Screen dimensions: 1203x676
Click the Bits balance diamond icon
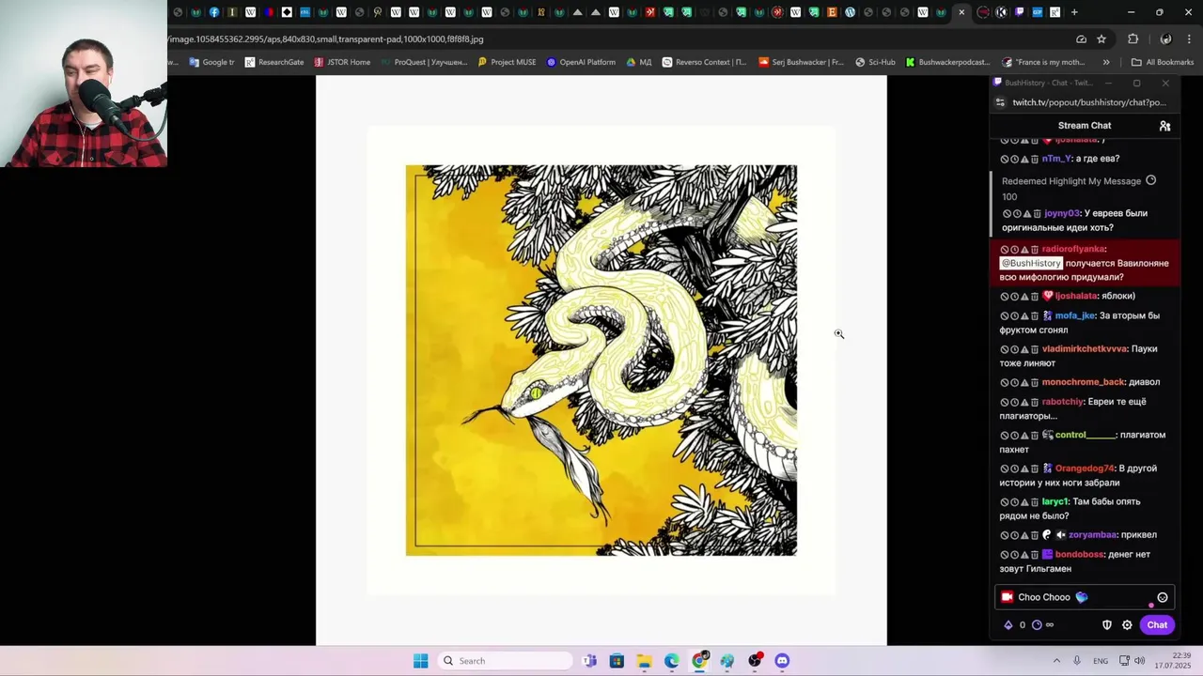point(1008,625)
